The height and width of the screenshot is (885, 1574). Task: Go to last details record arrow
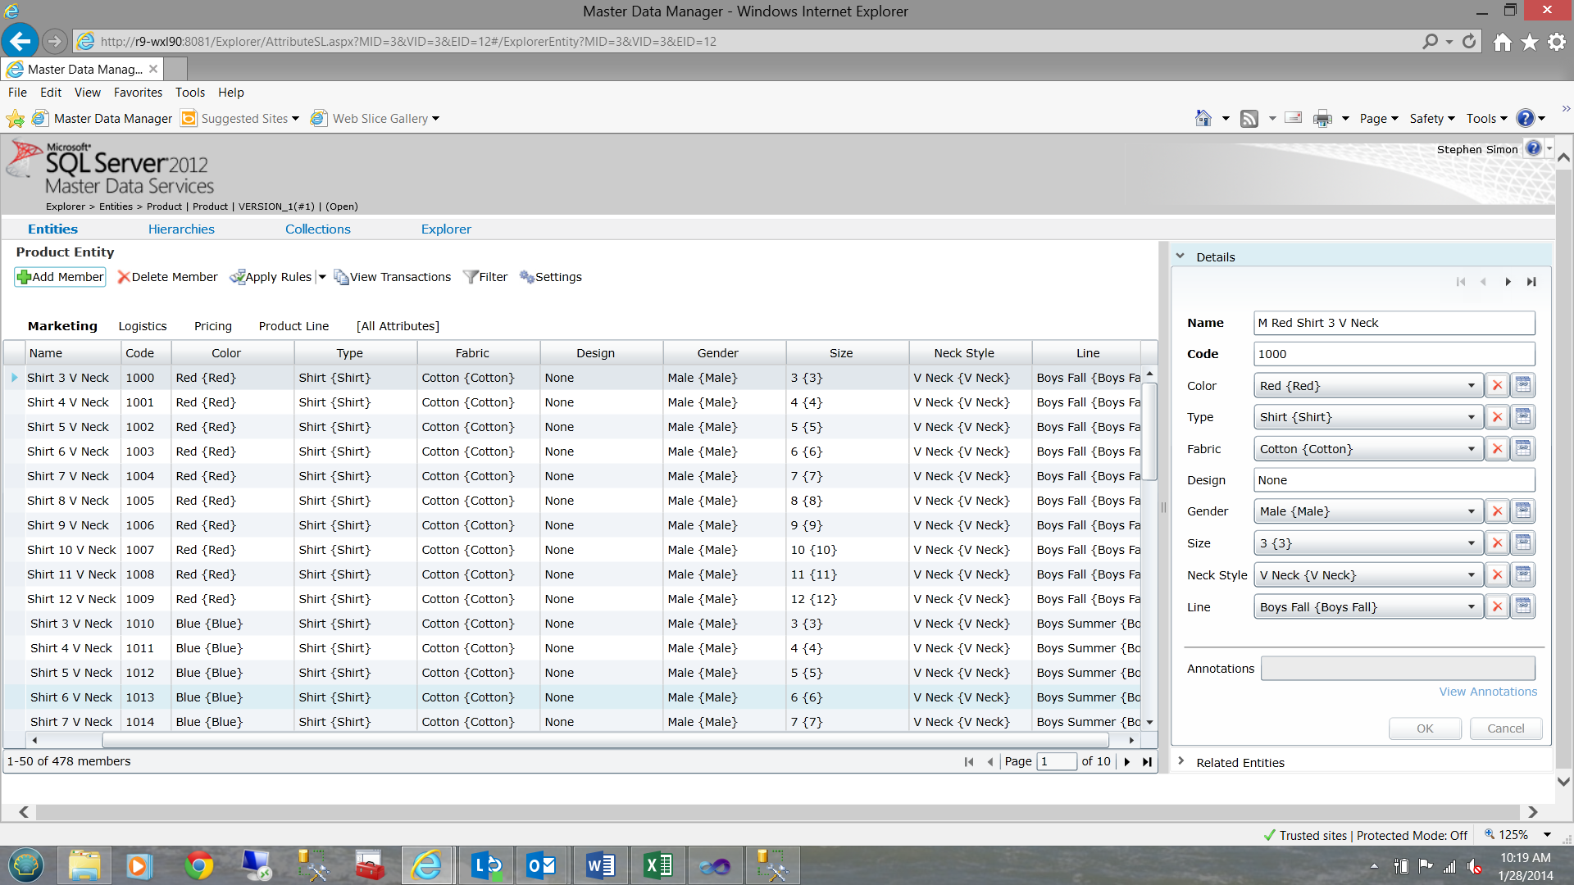click(1531, 282)
